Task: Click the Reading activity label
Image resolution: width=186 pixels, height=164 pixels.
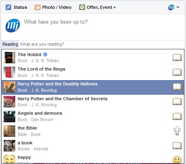Action: click(x=10, y=44)
